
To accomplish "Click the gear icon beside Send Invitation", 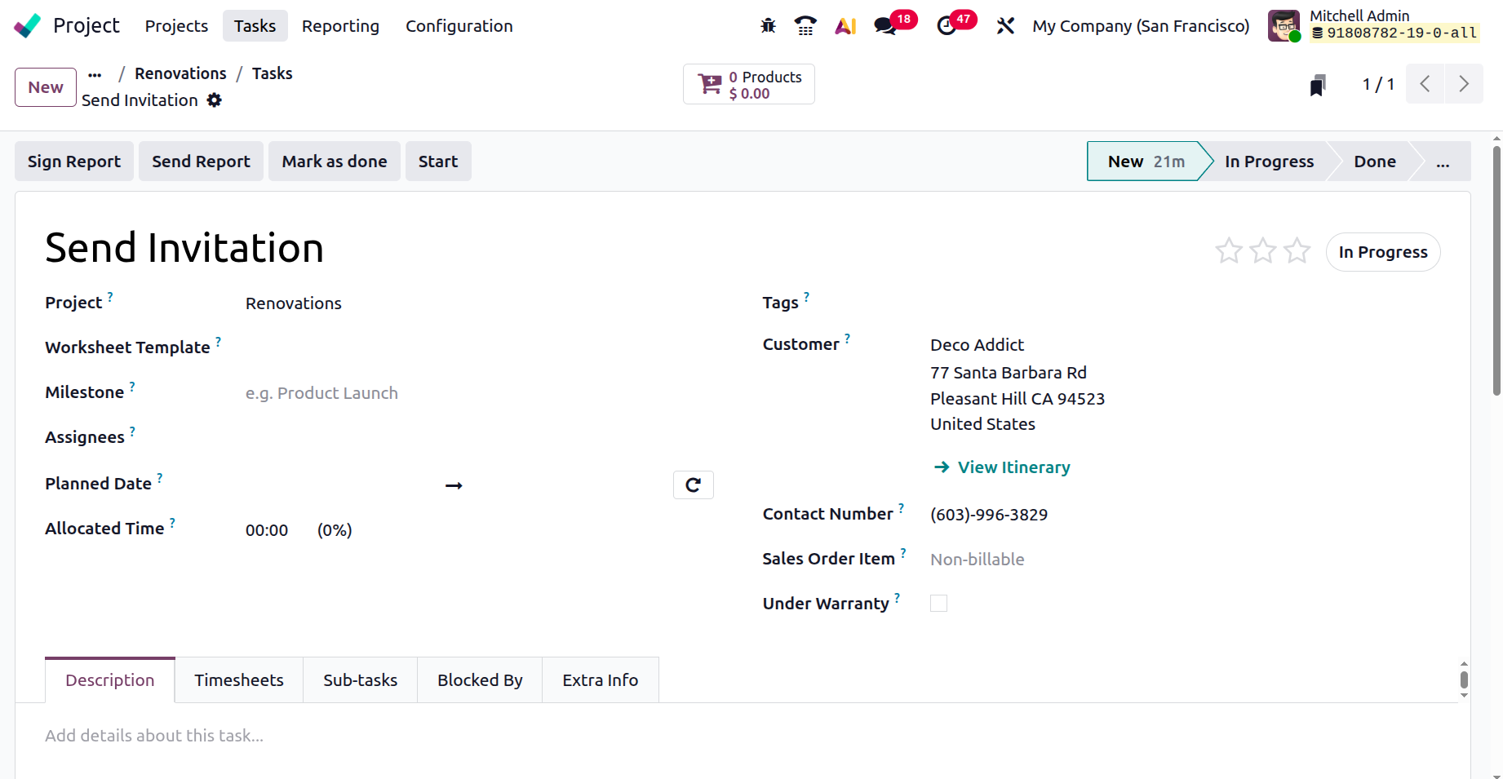I will point(214,100).
